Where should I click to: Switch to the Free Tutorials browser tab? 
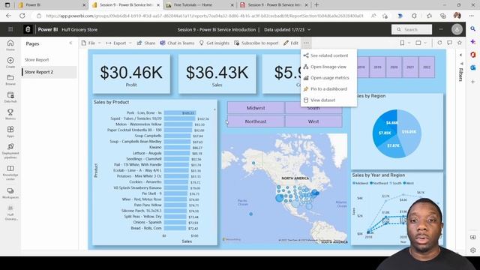199,5
